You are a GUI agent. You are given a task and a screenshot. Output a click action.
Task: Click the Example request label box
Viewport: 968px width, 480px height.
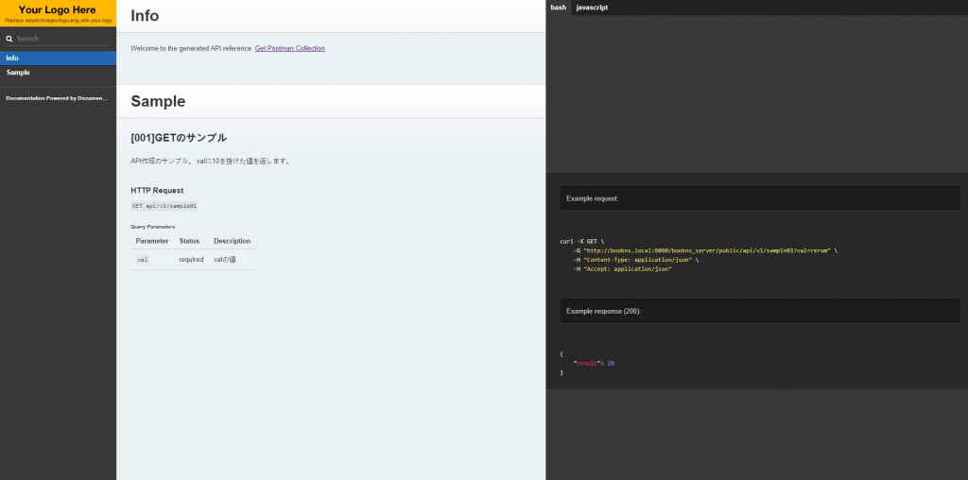tap(759, 198)
